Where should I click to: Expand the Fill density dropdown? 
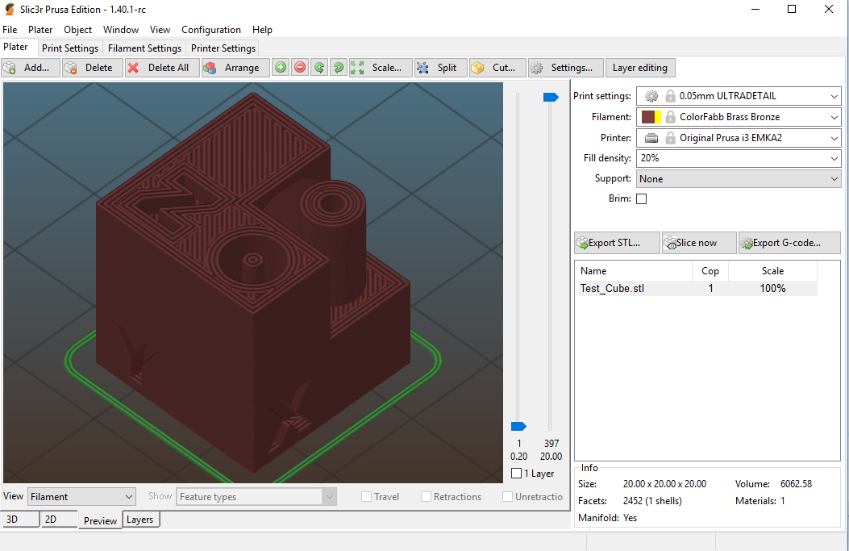point(834,158)
